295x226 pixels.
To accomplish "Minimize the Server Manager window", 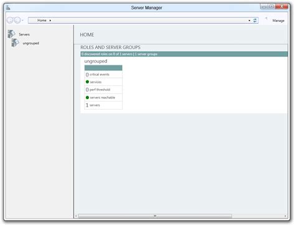I will (264, 6).
